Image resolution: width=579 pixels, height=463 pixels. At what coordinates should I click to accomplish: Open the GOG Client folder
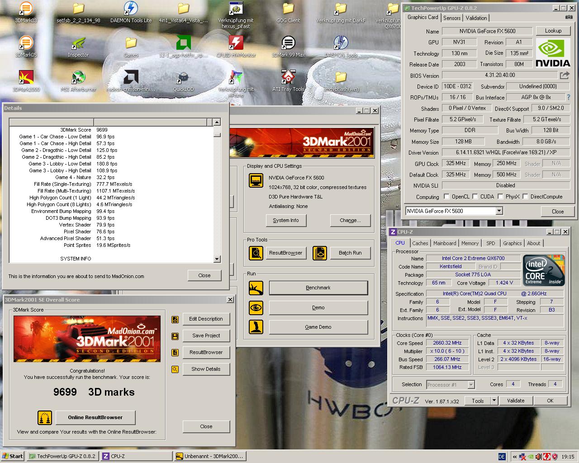288,9
